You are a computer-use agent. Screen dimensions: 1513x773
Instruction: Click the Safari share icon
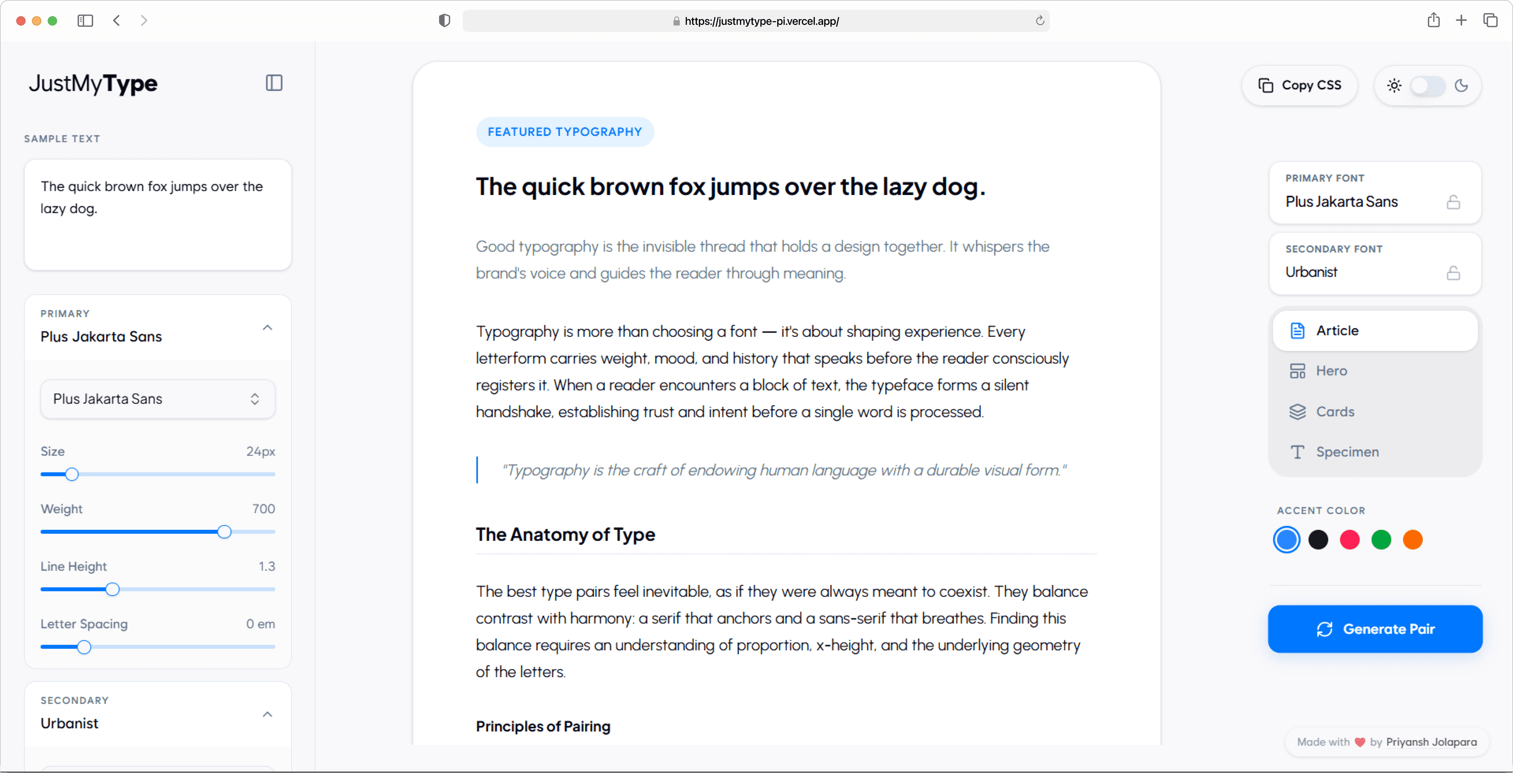pos(1434,20)
